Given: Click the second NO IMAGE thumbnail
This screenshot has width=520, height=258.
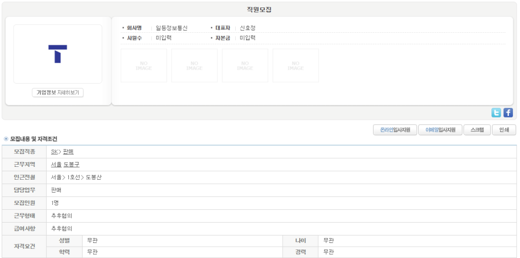Looking at the screenshot, I should point(194,65).
